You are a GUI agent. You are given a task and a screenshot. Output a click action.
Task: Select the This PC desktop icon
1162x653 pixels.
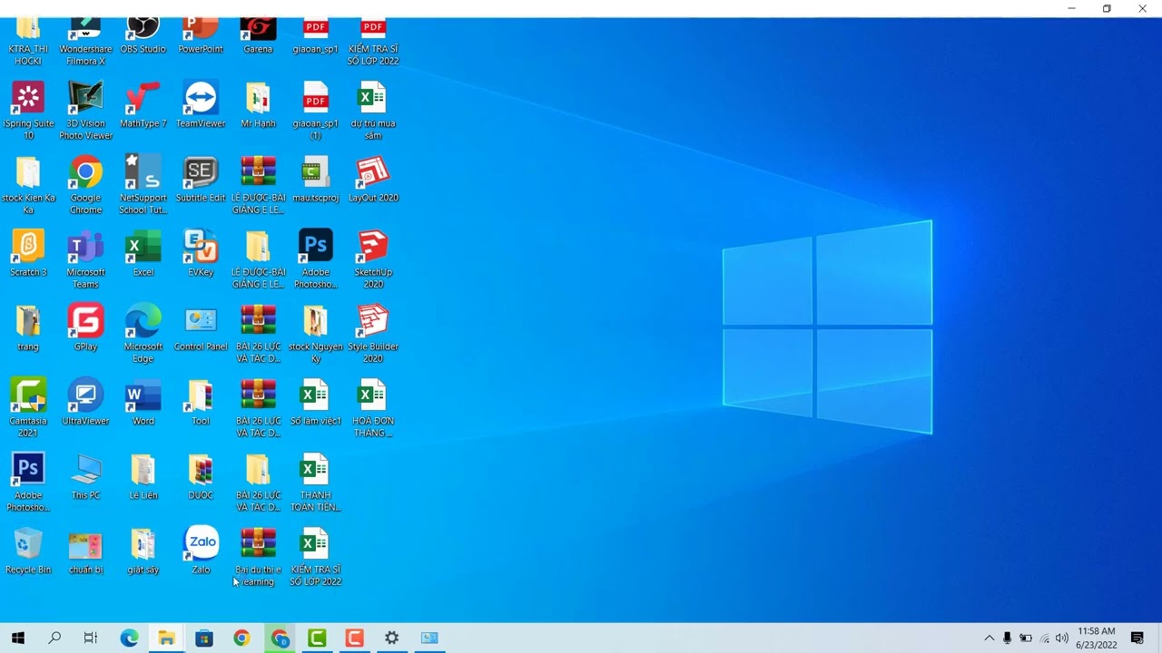tap(85, 476)
